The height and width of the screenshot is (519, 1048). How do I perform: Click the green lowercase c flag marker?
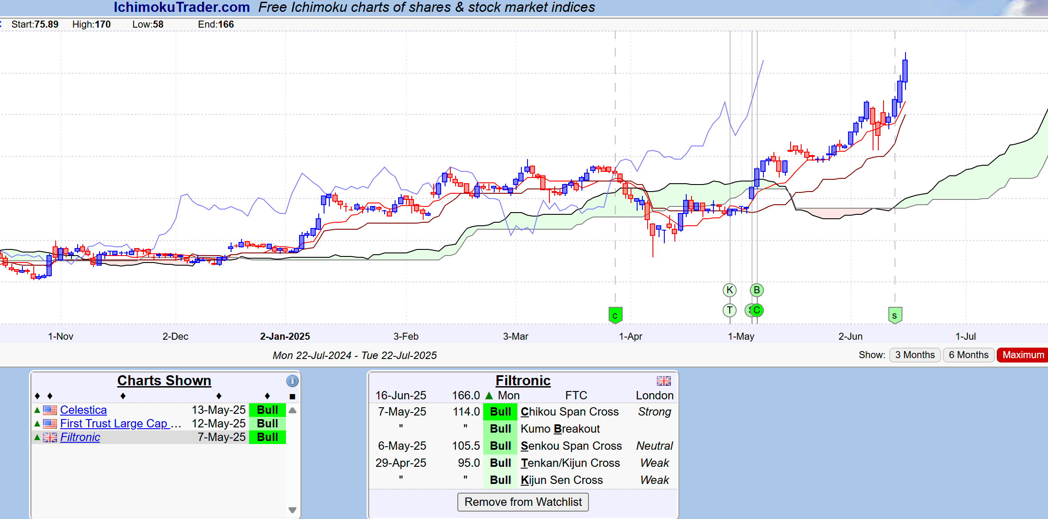615,315
